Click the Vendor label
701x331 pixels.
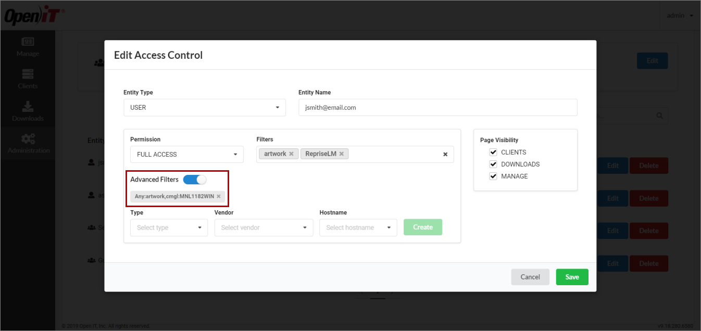click(224, 213)
